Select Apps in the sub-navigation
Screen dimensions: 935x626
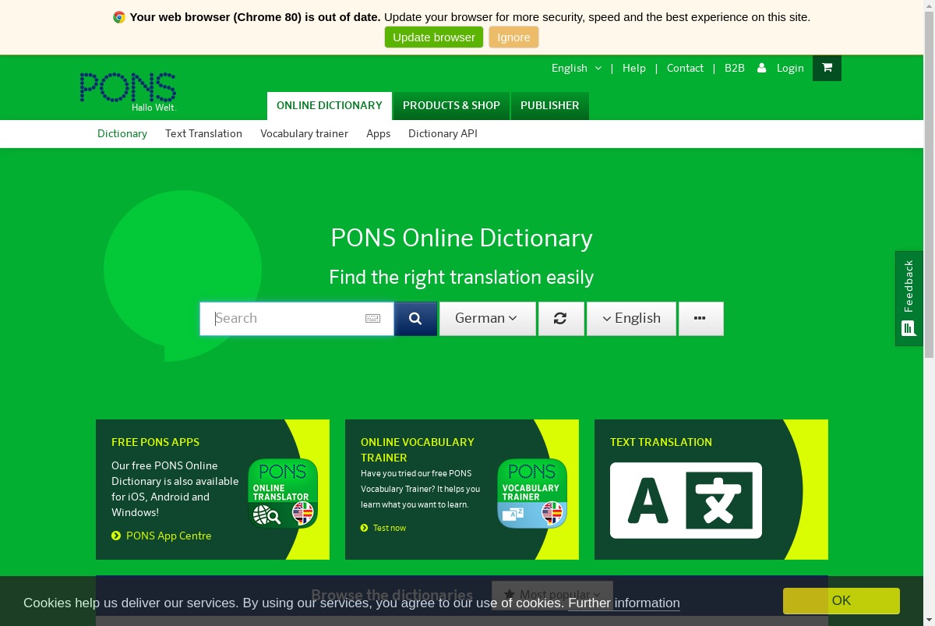point(378,133)
